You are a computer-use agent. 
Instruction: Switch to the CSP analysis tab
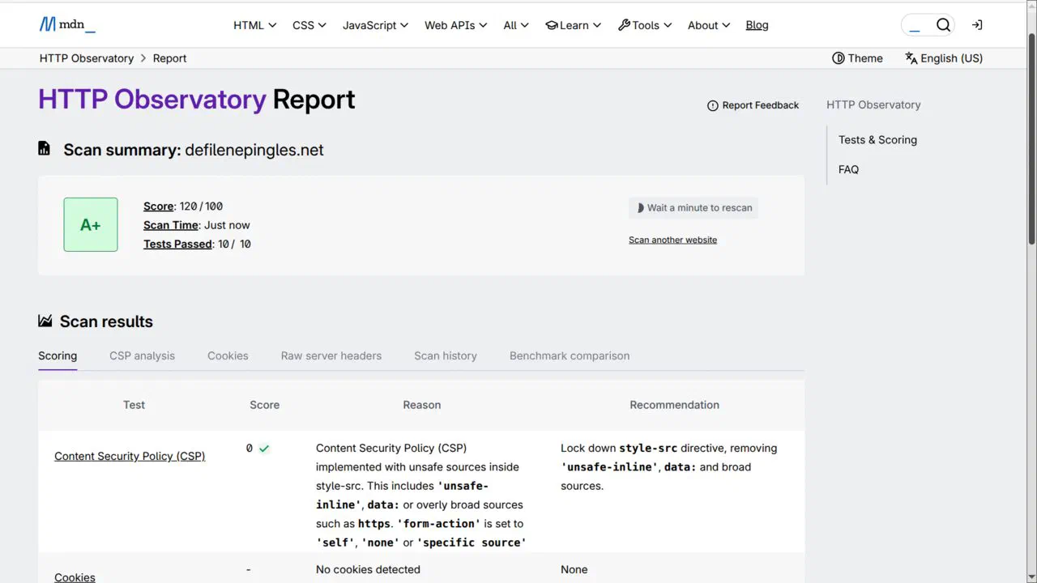tap(142, 355)
